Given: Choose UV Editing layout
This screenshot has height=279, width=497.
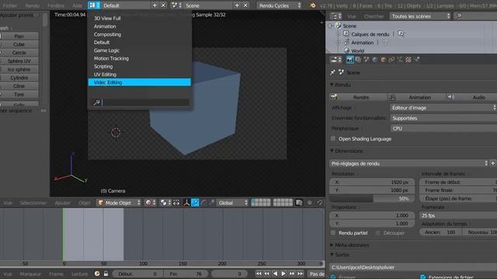Looking at the screenshot, I should coord(140,74).
